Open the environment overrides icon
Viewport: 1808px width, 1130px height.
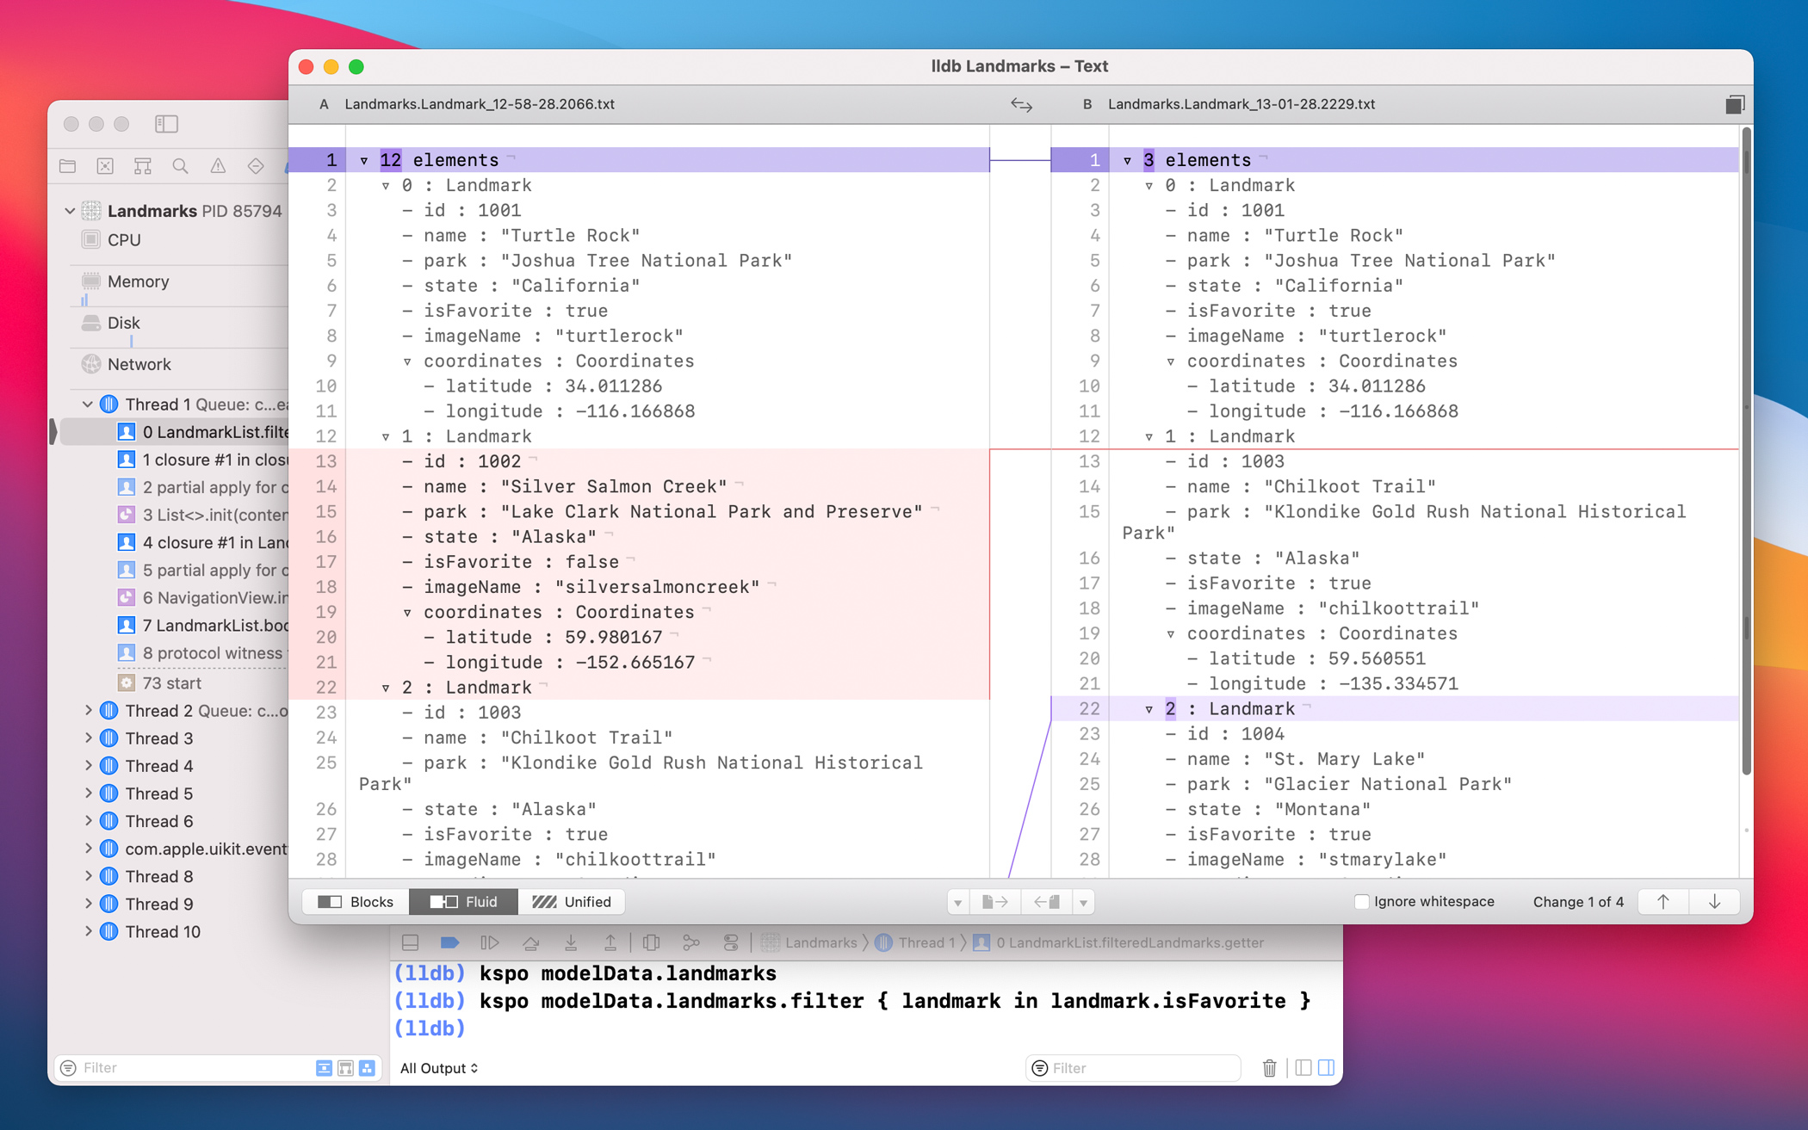click(x=731, y=942)
